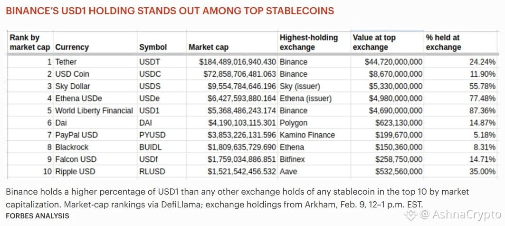Select the Polygon exchange cell for Dai
Viewport: 505px width, 226px height.
294,123
